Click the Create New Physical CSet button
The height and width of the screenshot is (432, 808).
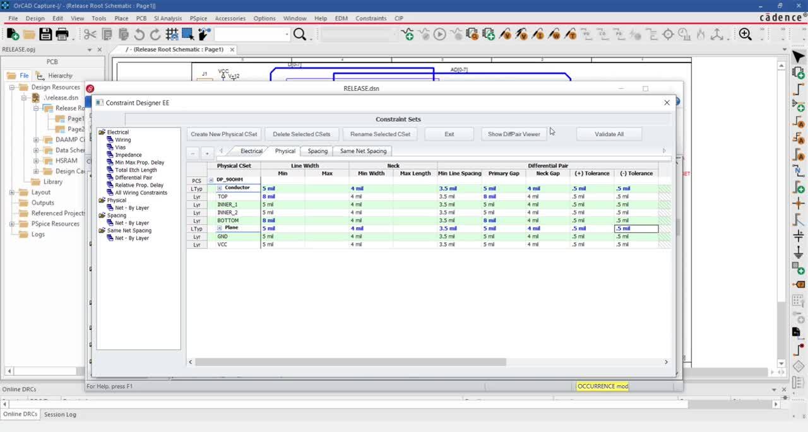(x=224, y=134)
